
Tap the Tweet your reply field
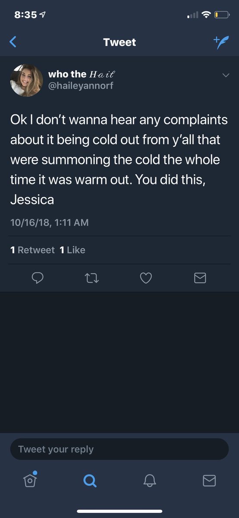coord(119,449)
